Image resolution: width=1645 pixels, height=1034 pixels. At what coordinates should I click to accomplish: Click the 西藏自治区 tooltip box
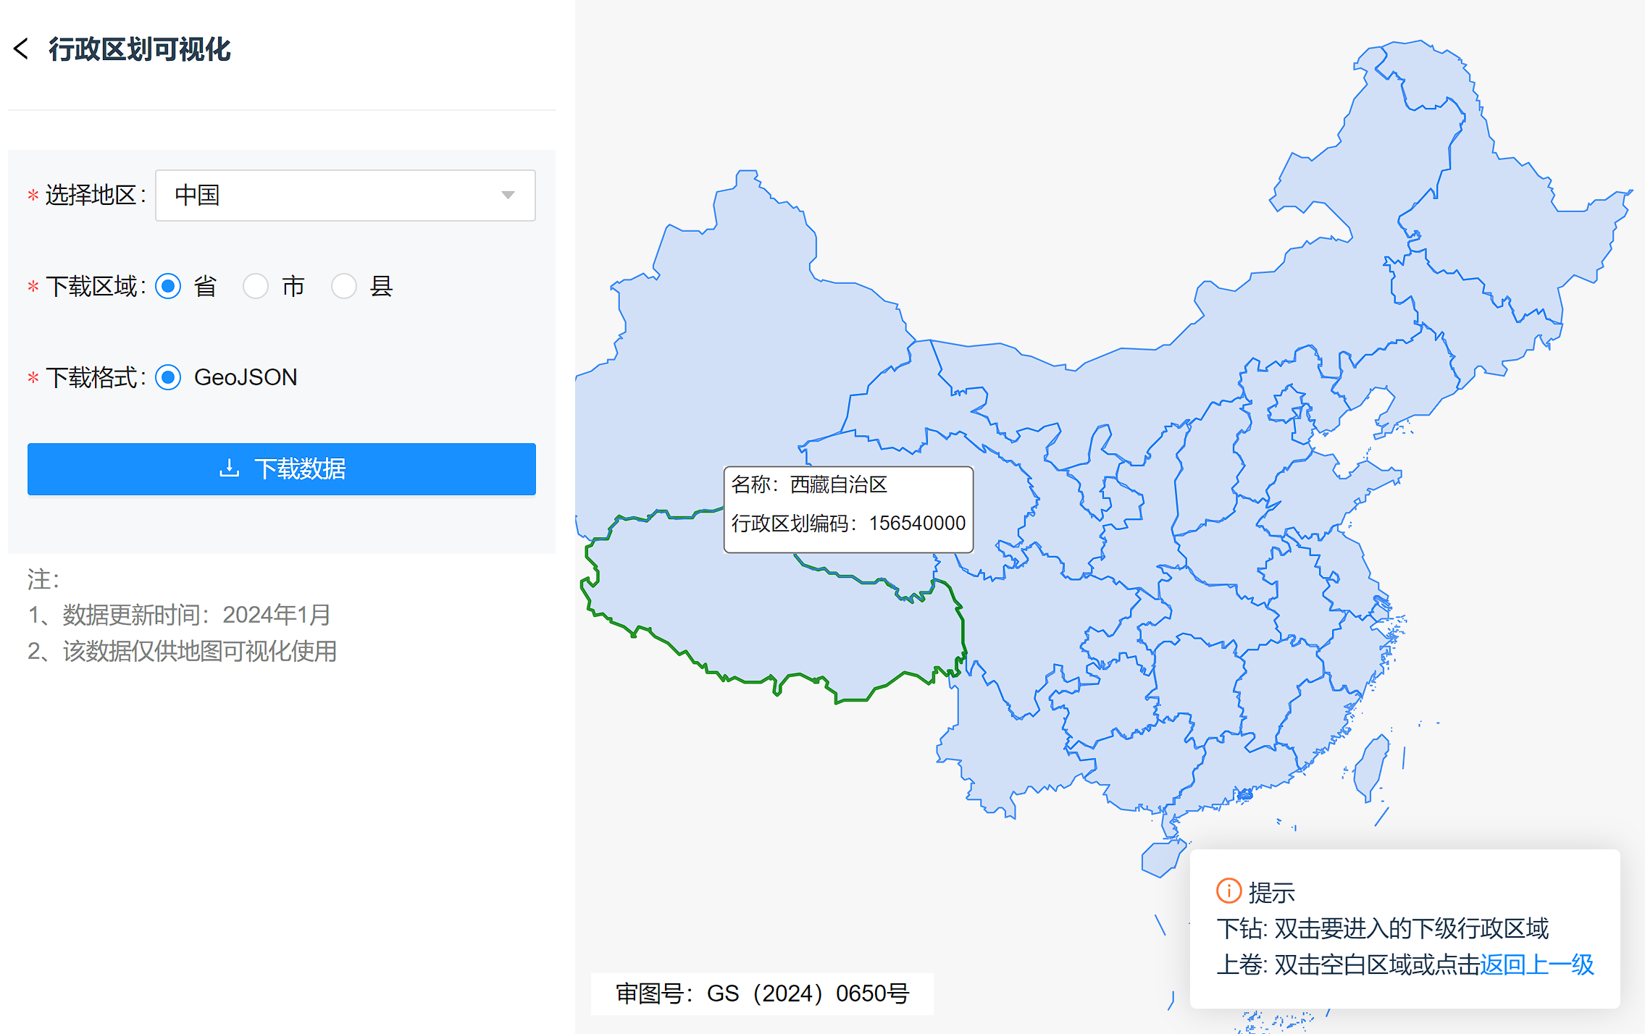click(848, 509)
